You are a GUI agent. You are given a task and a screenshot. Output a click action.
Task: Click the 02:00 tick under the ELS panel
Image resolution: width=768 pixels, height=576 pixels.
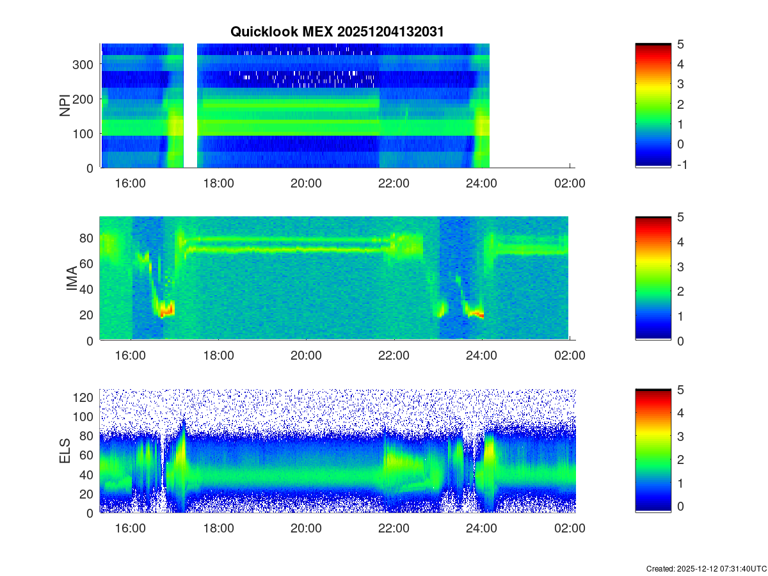[570, 529]
